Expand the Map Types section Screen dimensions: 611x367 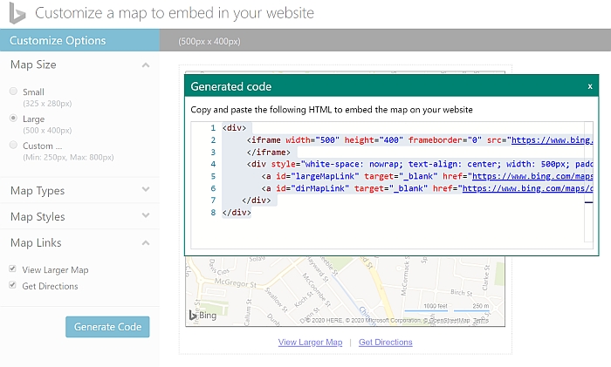point(145,191)
